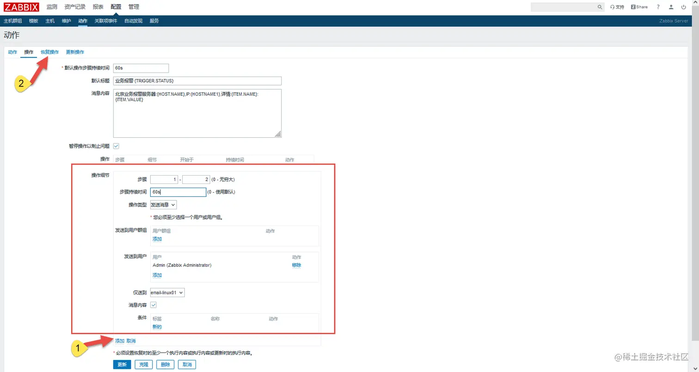Click 添加 under 发送到用户
699x372 pixels.
pyautogui.click(x=157, y=275)
